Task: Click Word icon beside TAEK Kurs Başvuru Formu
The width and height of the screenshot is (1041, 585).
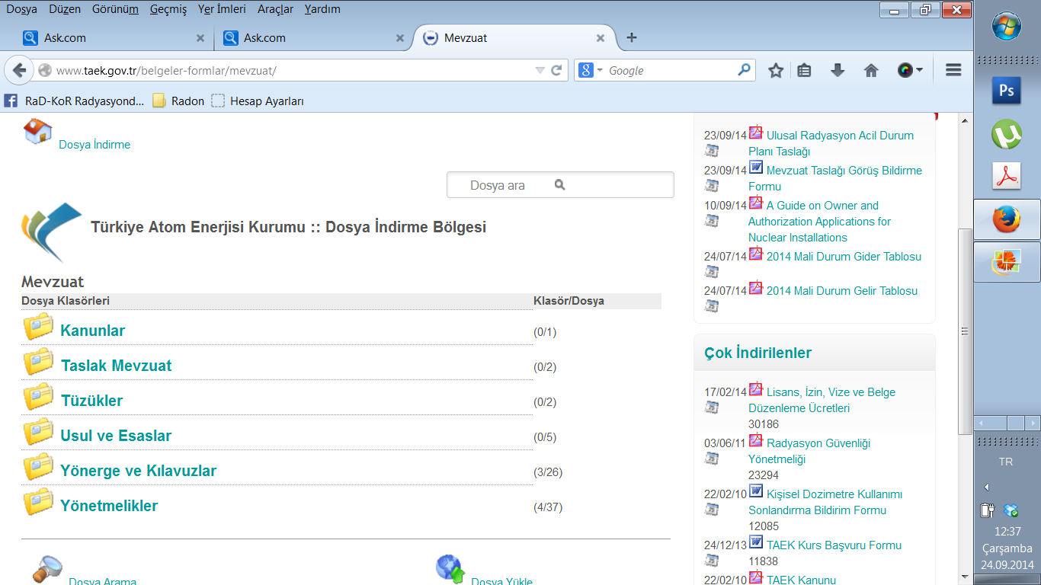Action: [x=756, y=542]
